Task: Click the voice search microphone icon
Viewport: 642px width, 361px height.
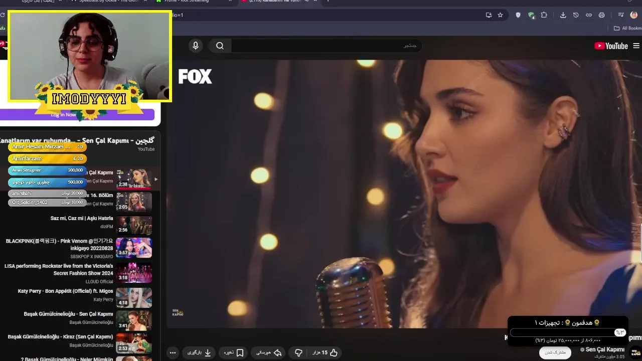Action: point(196,46)
